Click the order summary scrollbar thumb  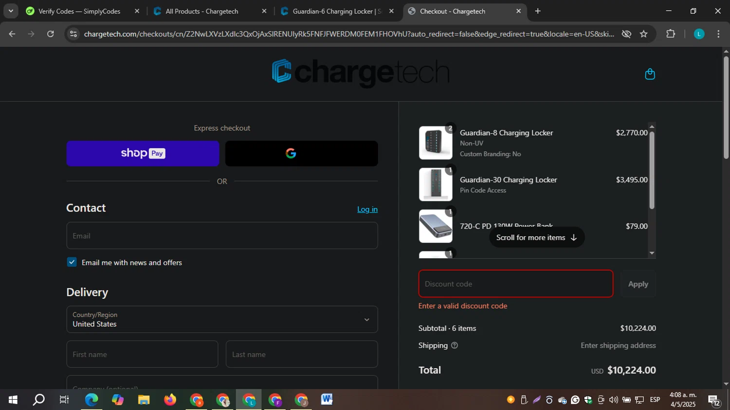pyautogui.click(x=652, y=170)
